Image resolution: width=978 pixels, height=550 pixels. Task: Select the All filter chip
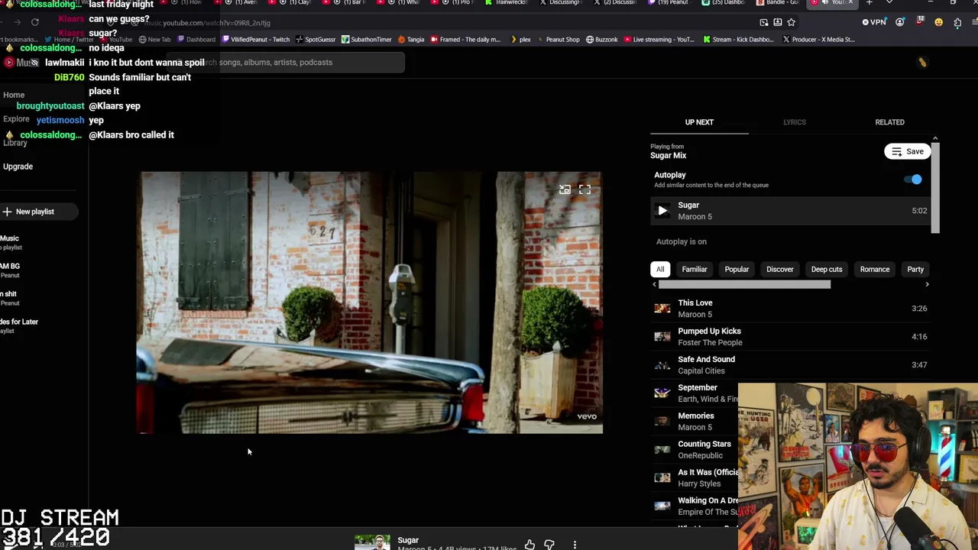point(660,269)
